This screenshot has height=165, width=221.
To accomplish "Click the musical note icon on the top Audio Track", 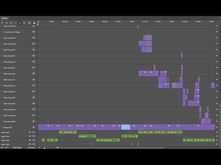I will click(x=33, y=132).
